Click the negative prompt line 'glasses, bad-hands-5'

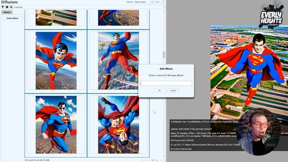coord(191,129)
